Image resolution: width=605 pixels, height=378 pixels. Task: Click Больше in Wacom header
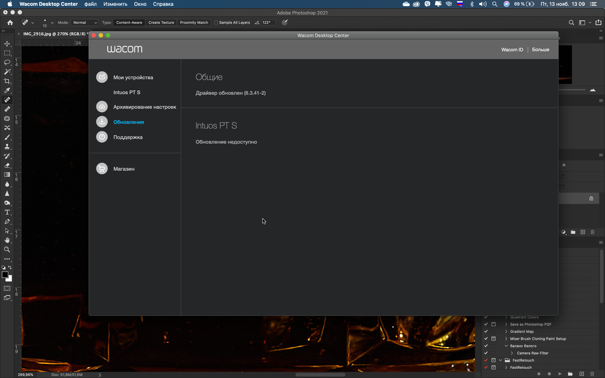click(540, 50)
